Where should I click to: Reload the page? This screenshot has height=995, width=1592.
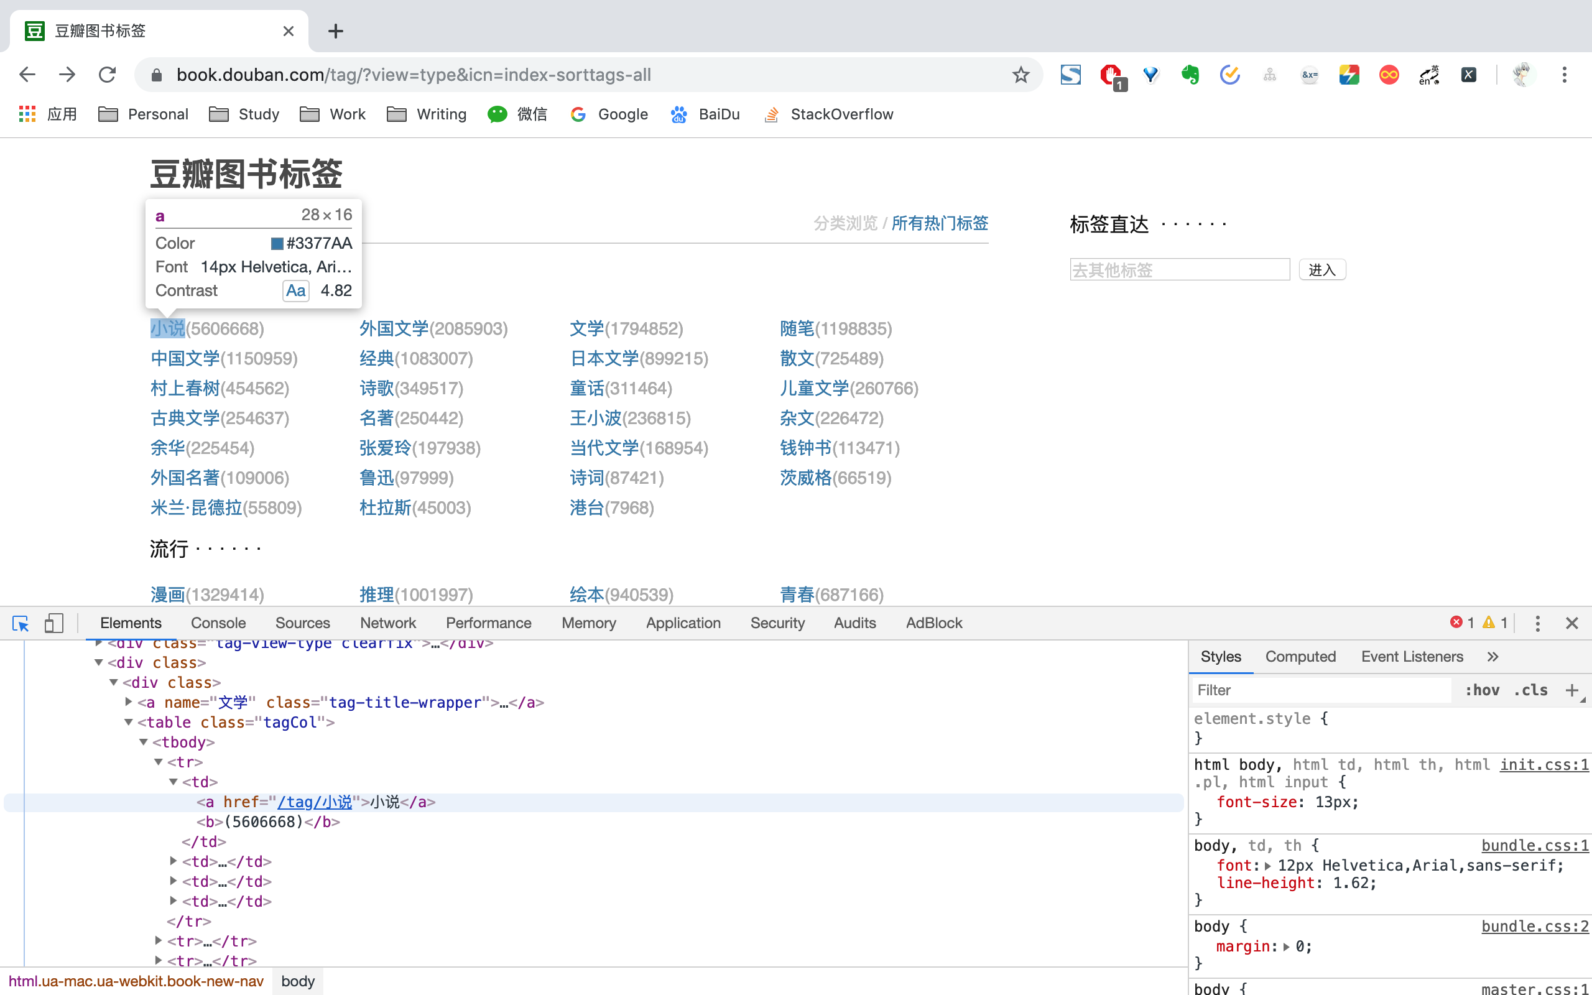(x=107, y=75)
